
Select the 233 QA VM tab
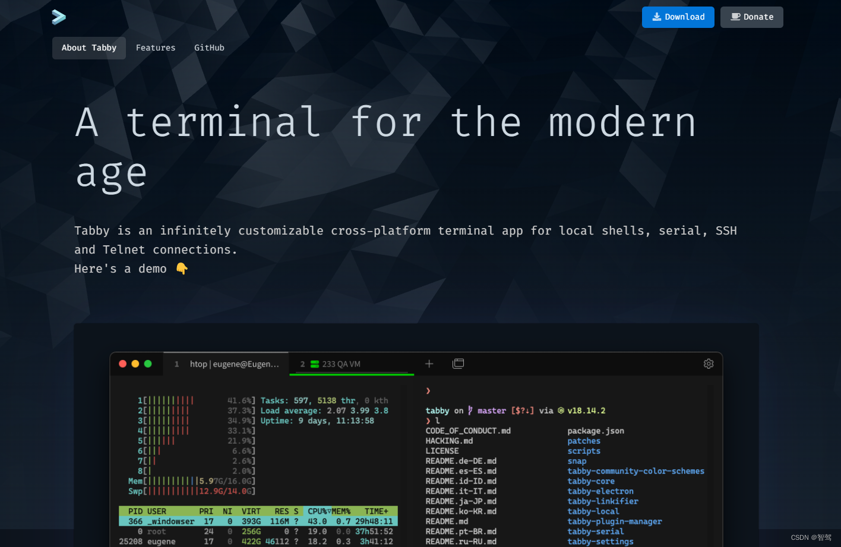[352, 364]
